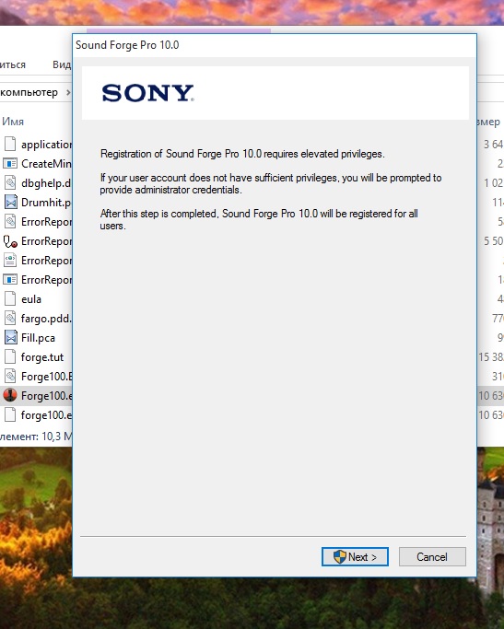Expand breadcrumb chevron after компьютер
The image size is (504, 629).
(68, 93)
